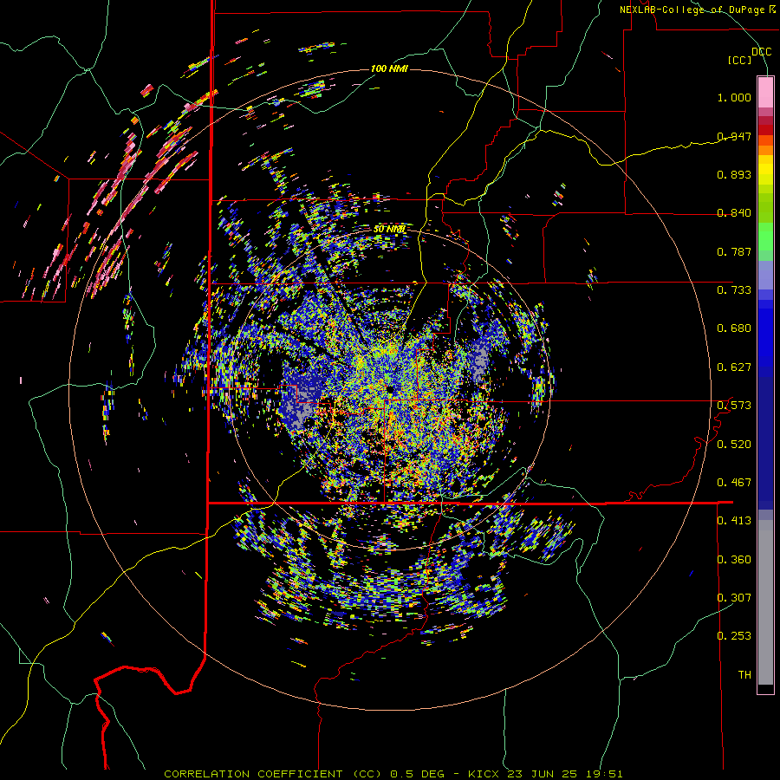Pick the orange segment of the color bar
The image size is (780, 780).
tap(765, 150)
